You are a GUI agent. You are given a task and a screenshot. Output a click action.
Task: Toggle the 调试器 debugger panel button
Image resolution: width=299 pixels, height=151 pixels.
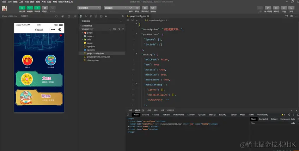(x=37, y=8)
